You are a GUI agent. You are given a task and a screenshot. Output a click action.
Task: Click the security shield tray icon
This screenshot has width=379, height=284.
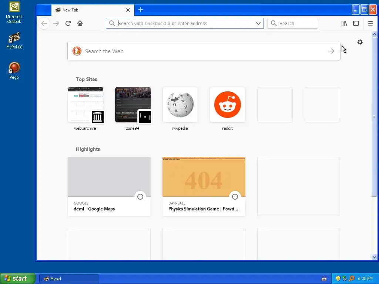pos(338,279)
